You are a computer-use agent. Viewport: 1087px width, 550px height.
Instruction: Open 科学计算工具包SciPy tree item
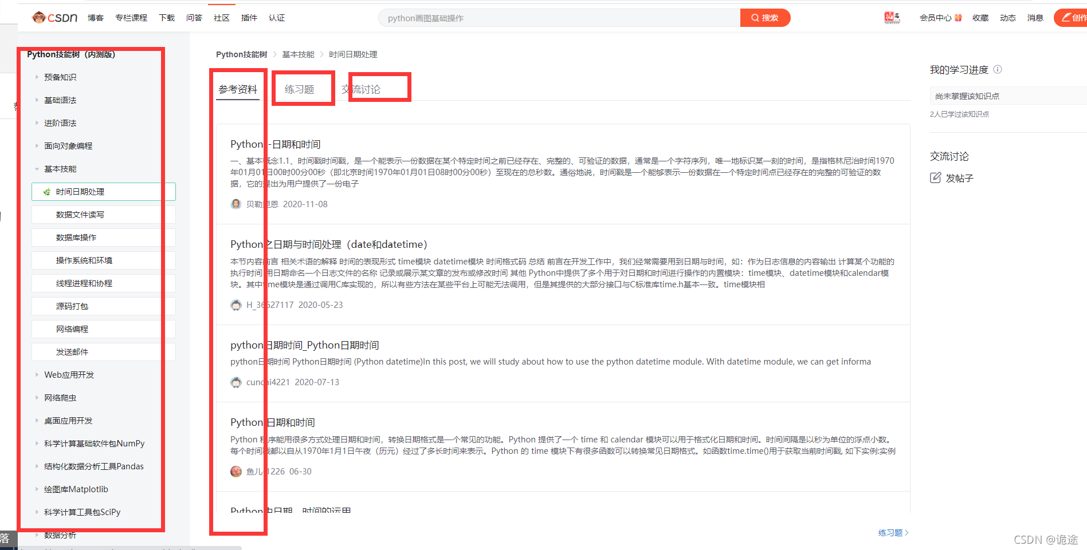tap(83, 512)
